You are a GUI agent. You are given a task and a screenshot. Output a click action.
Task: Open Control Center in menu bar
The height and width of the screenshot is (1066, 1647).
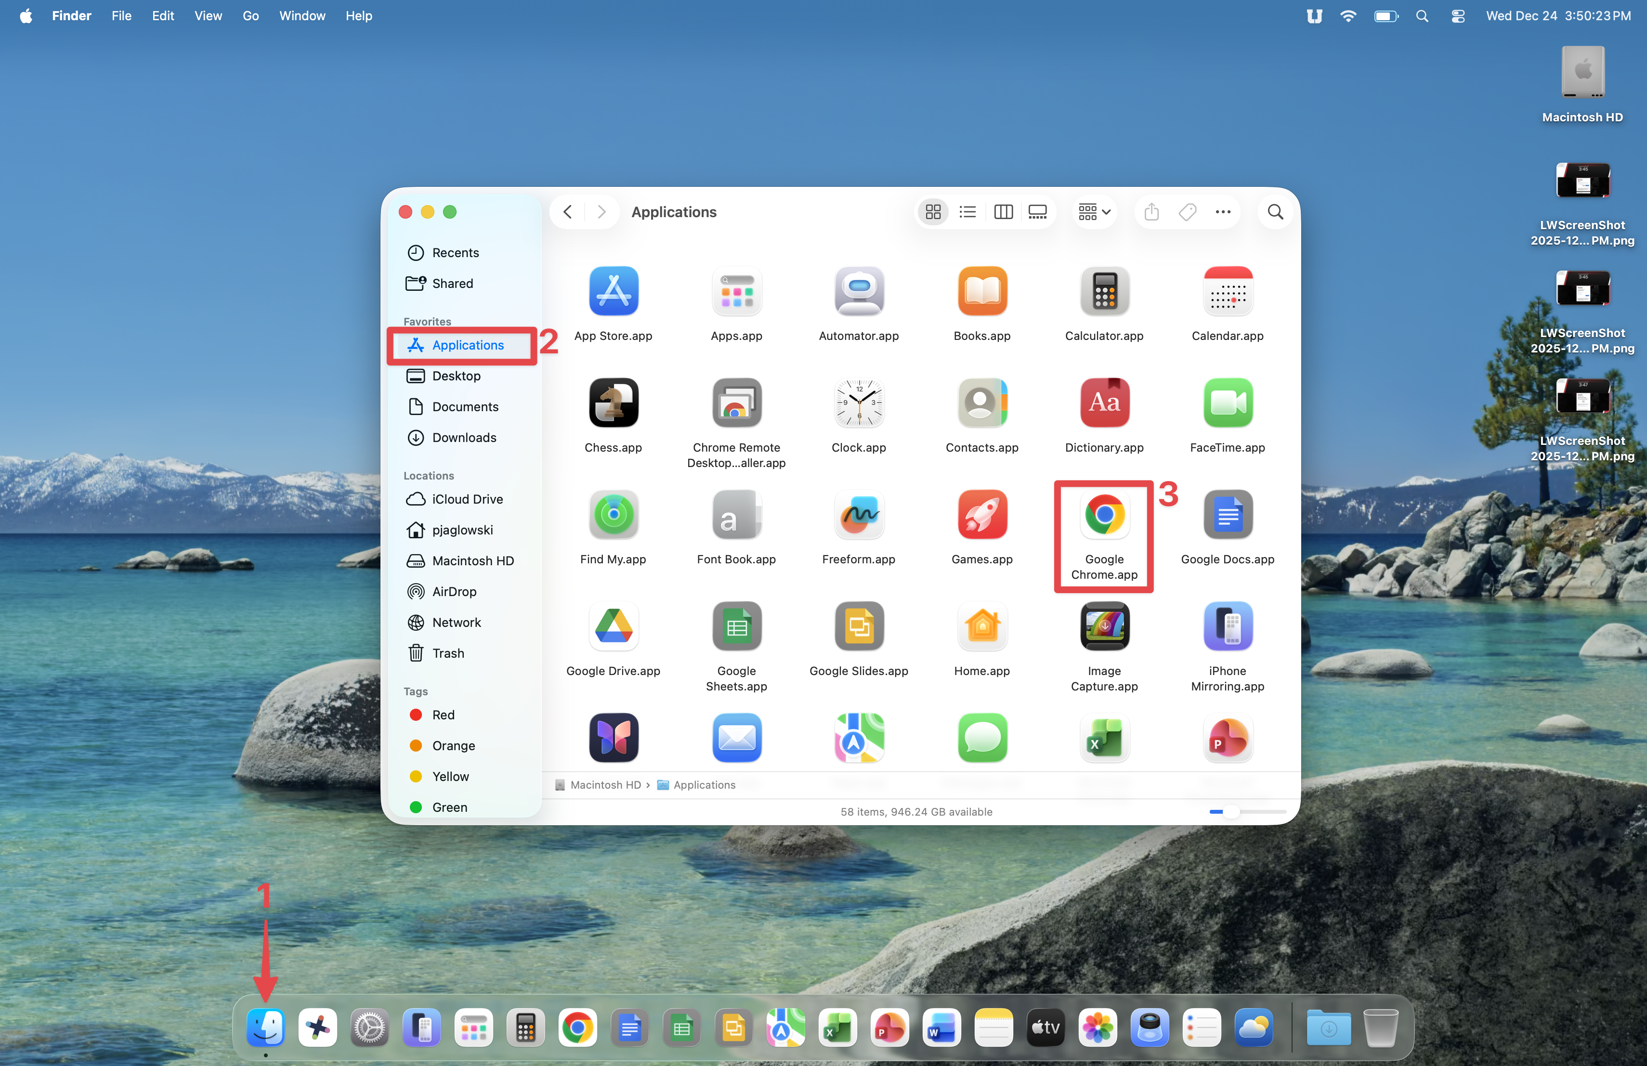click(x=1457, y=16)
